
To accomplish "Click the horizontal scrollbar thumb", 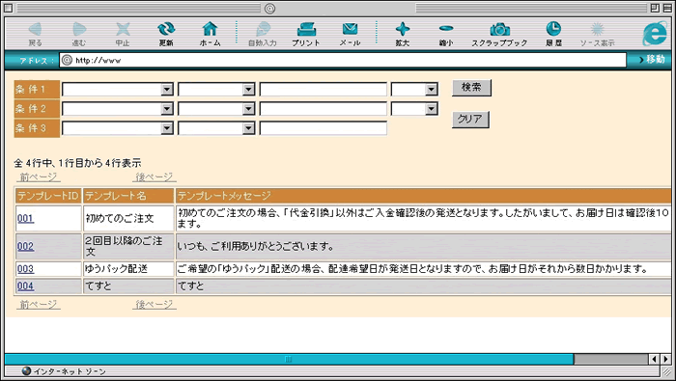I will tap(289, 359).
